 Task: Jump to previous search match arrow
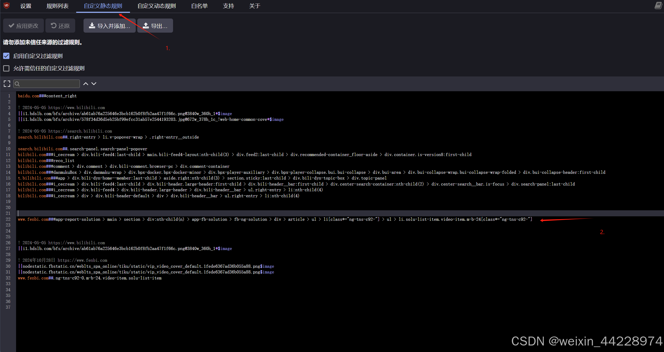[86, 84]
